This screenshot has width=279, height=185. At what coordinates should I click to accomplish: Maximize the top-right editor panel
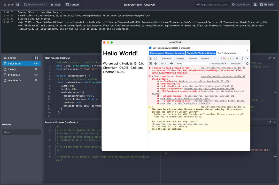point(269,58)
